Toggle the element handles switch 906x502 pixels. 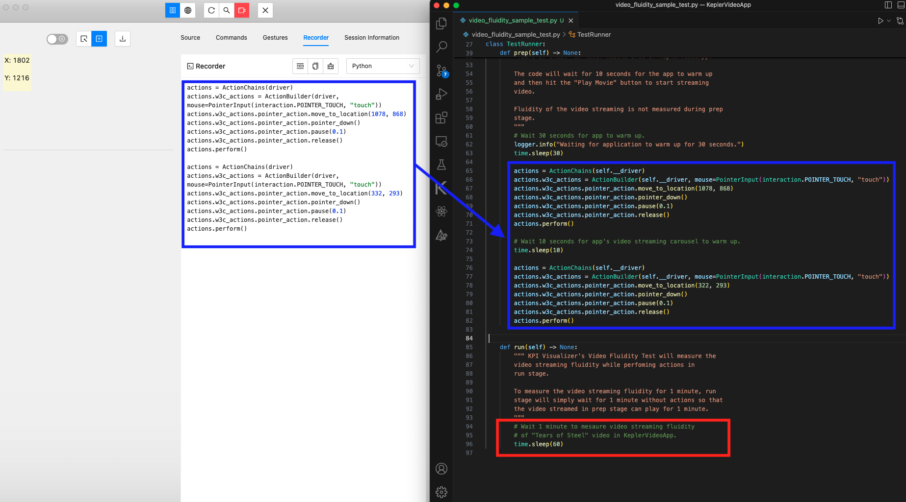click(x=57, y=39)
